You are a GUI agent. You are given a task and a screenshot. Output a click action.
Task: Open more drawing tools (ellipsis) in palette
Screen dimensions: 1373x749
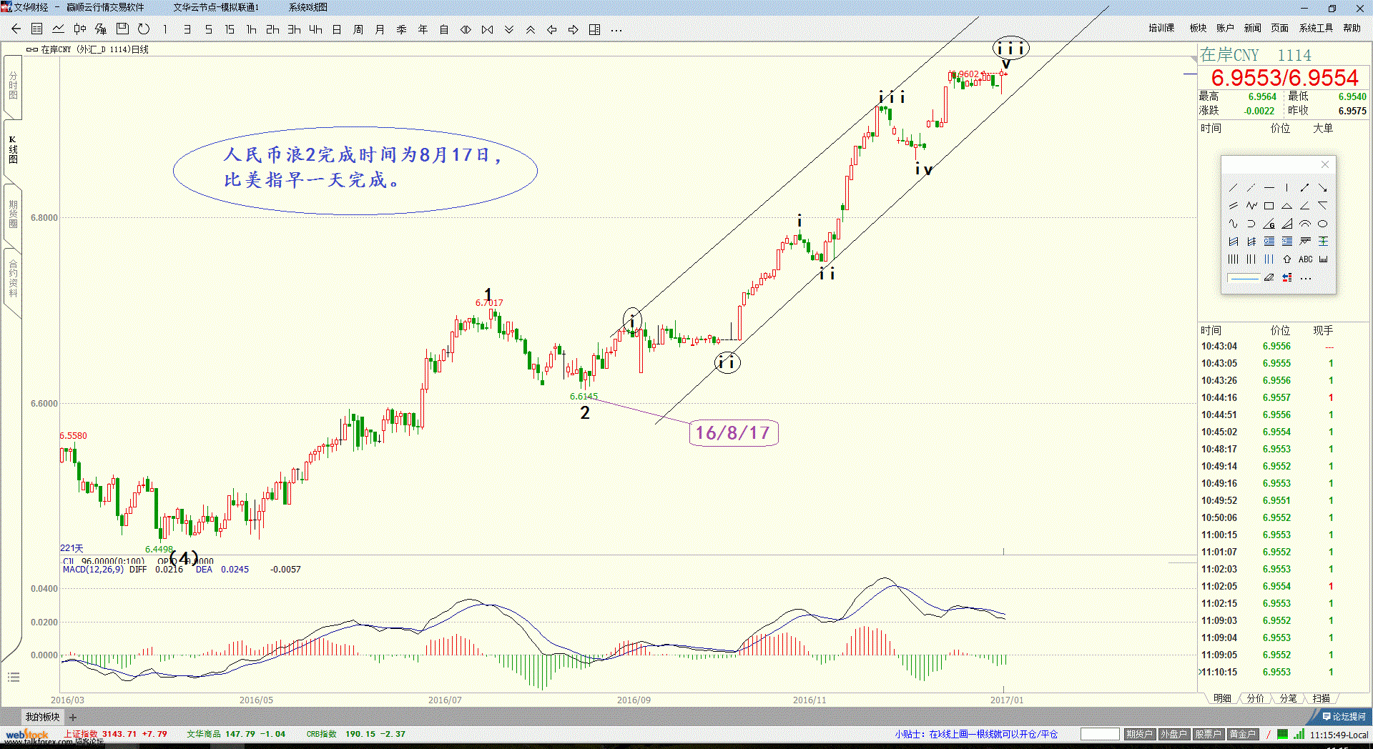[1306, 278]
